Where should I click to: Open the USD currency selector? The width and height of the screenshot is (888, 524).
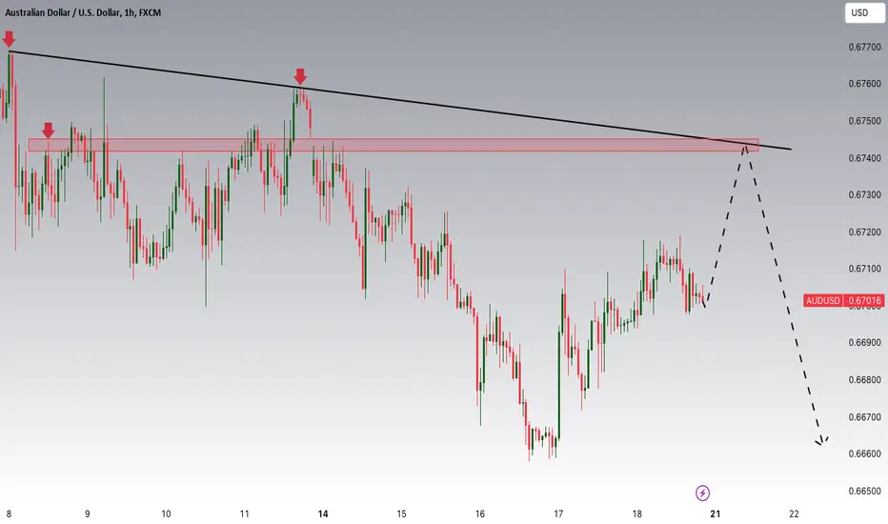click(864, 12)
